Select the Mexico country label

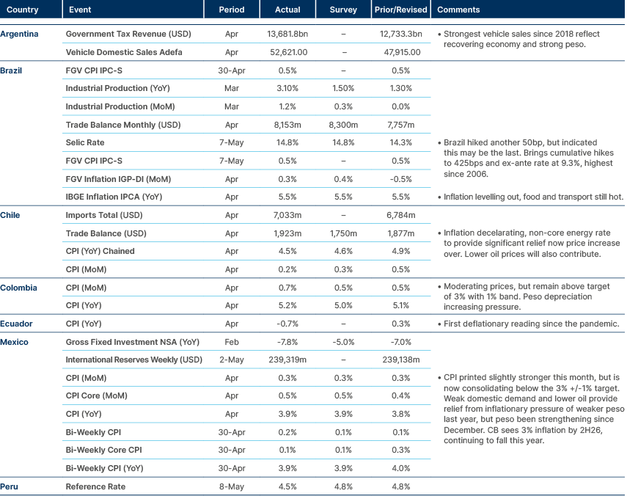pos(14,343)
